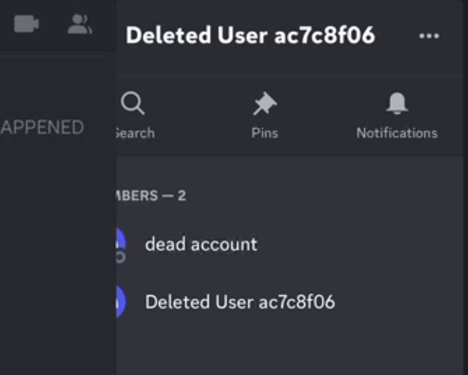The height and width of the screenshot is (375, 468).
Task: Select the Notifications label
Action: click(x=397, y=133)
